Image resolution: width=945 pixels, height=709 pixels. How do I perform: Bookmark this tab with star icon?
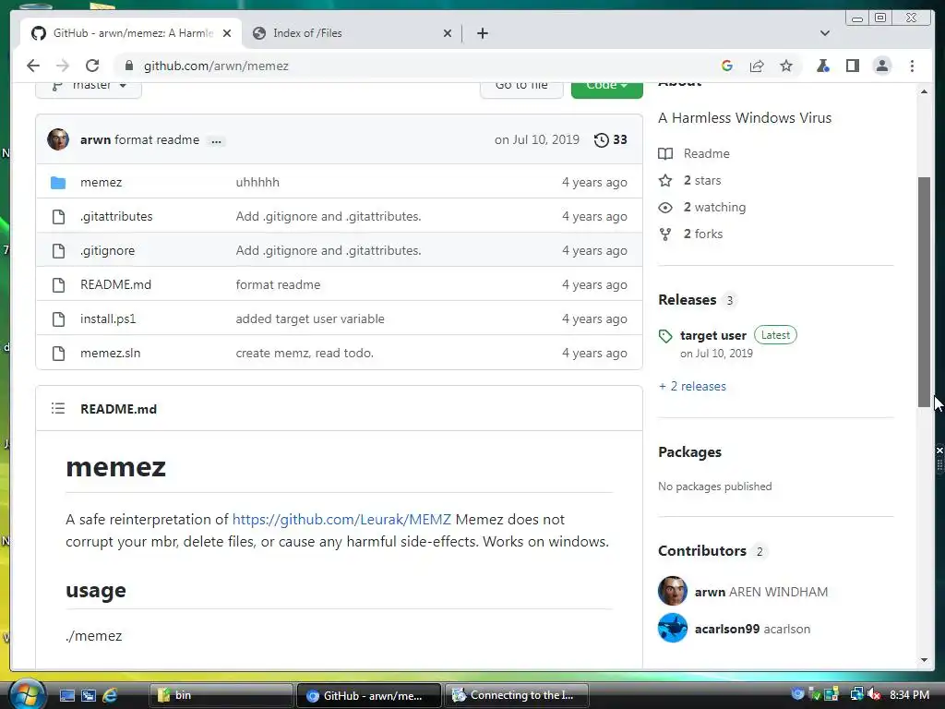[786, 66]
